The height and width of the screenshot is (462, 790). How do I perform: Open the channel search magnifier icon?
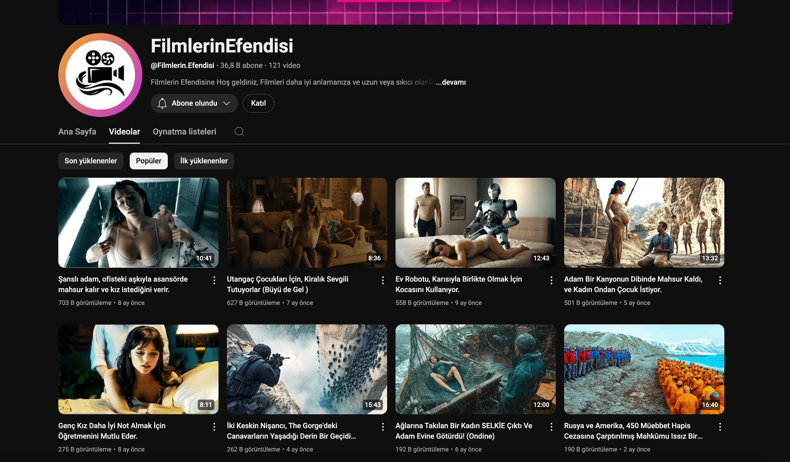[x=239, y=131]
